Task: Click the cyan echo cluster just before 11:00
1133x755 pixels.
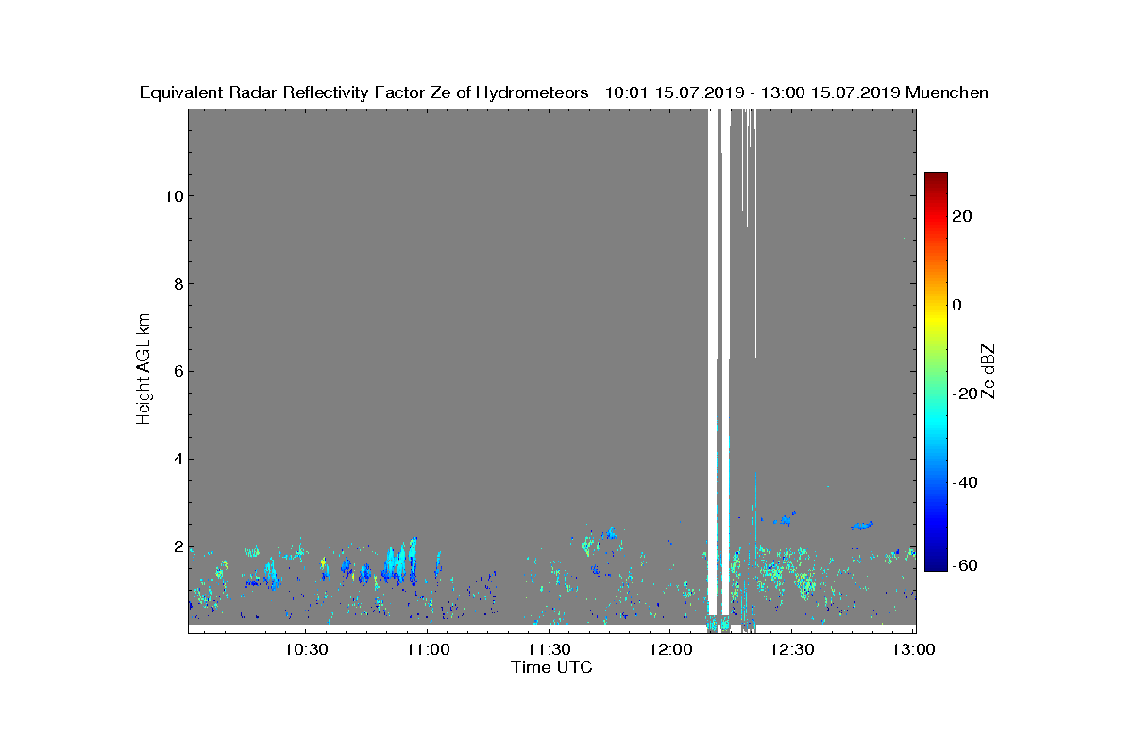Action: click(x=401, y=561)
